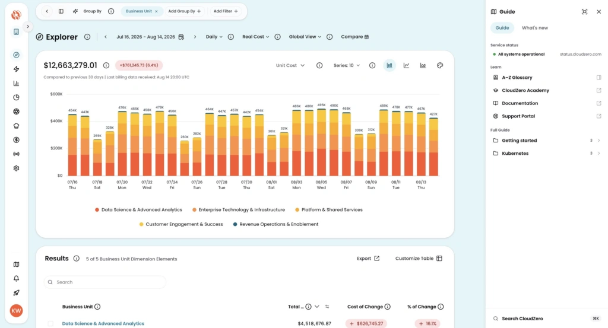
Task: Open the date range calendar icon
Action: 181,37
